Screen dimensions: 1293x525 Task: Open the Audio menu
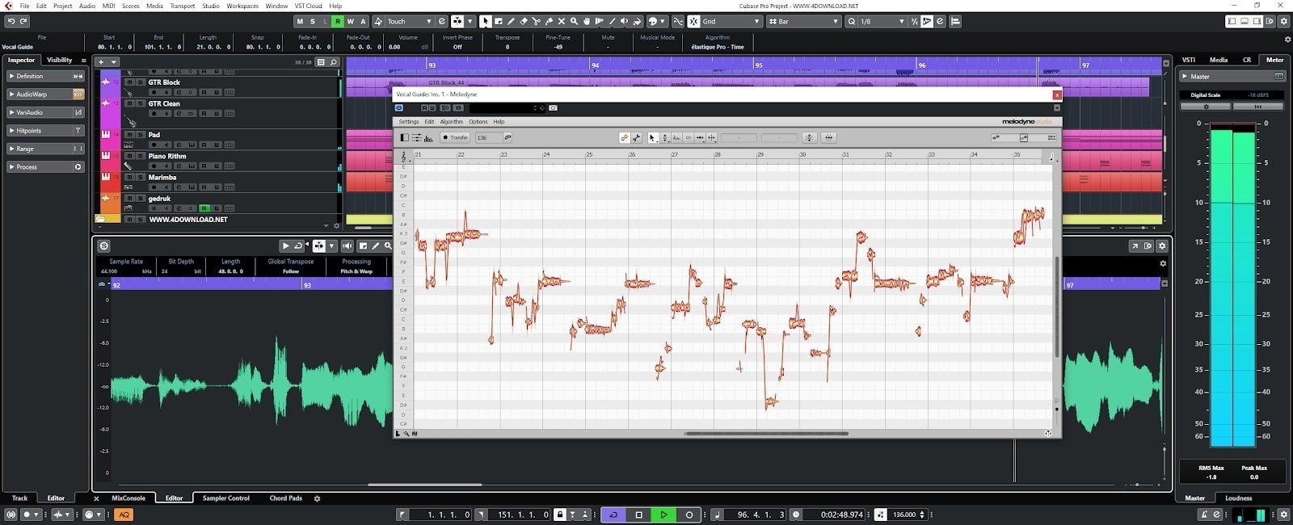tap(86, 6)
